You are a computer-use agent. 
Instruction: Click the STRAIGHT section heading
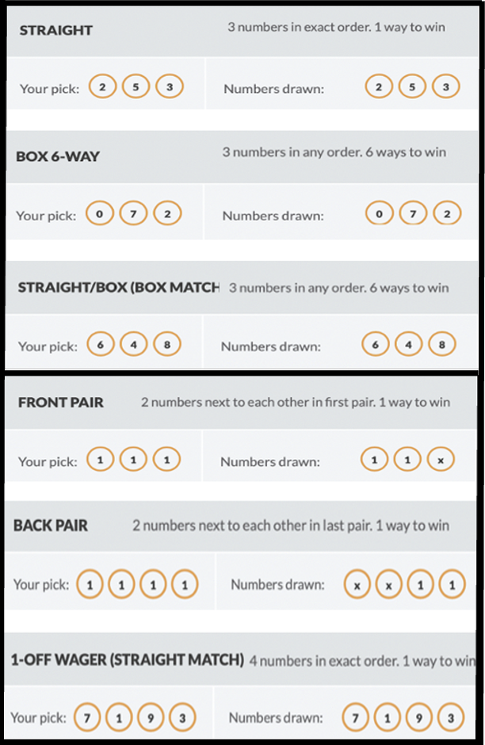55,30
